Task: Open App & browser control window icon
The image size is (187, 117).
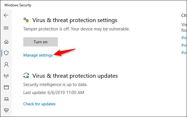Action: [6, 87]
